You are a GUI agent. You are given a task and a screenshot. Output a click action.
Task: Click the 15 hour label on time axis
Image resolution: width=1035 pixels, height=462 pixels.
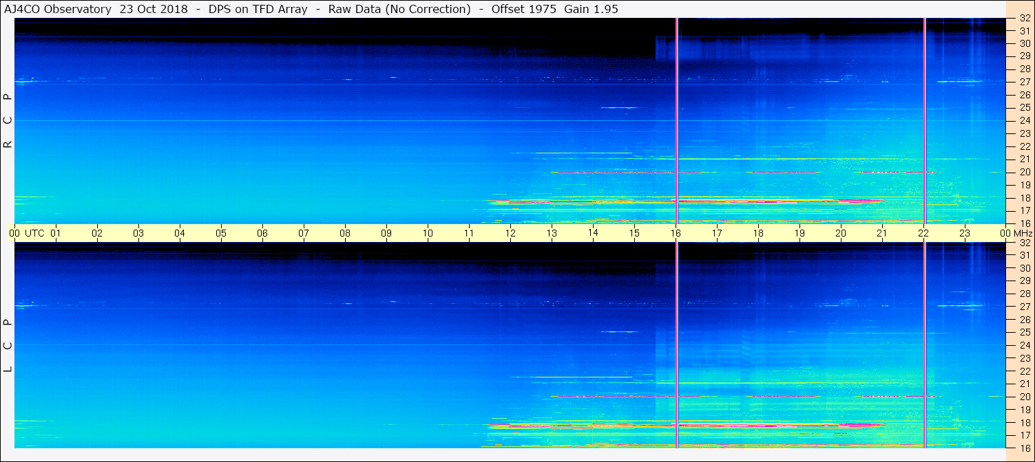[634, 233]
